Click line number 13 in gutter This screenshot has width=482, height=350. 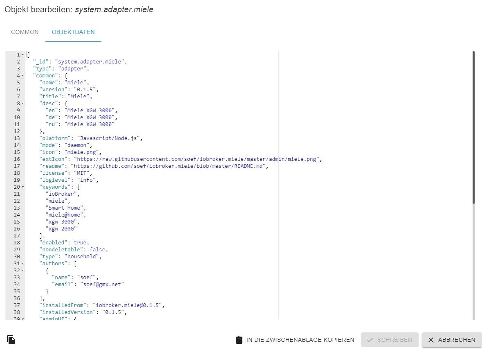coord(17,138)
